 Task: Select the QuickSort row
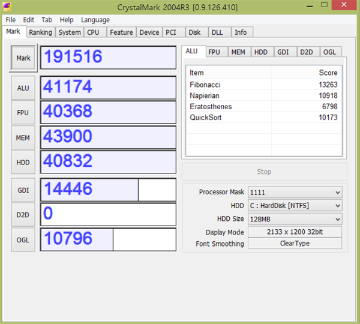tap(263, 118)
